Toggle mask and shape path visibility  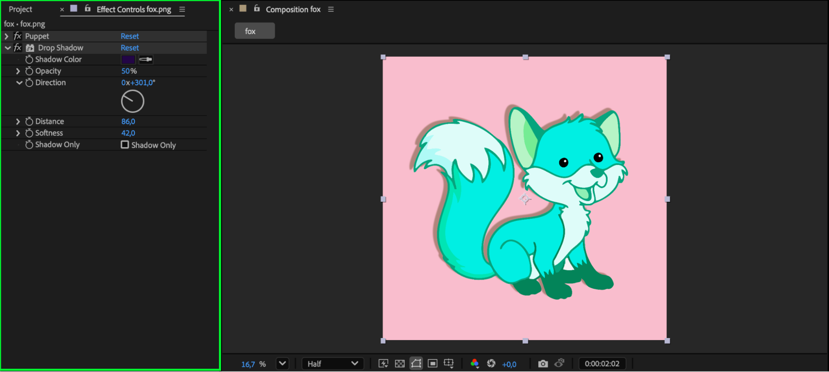416,364
